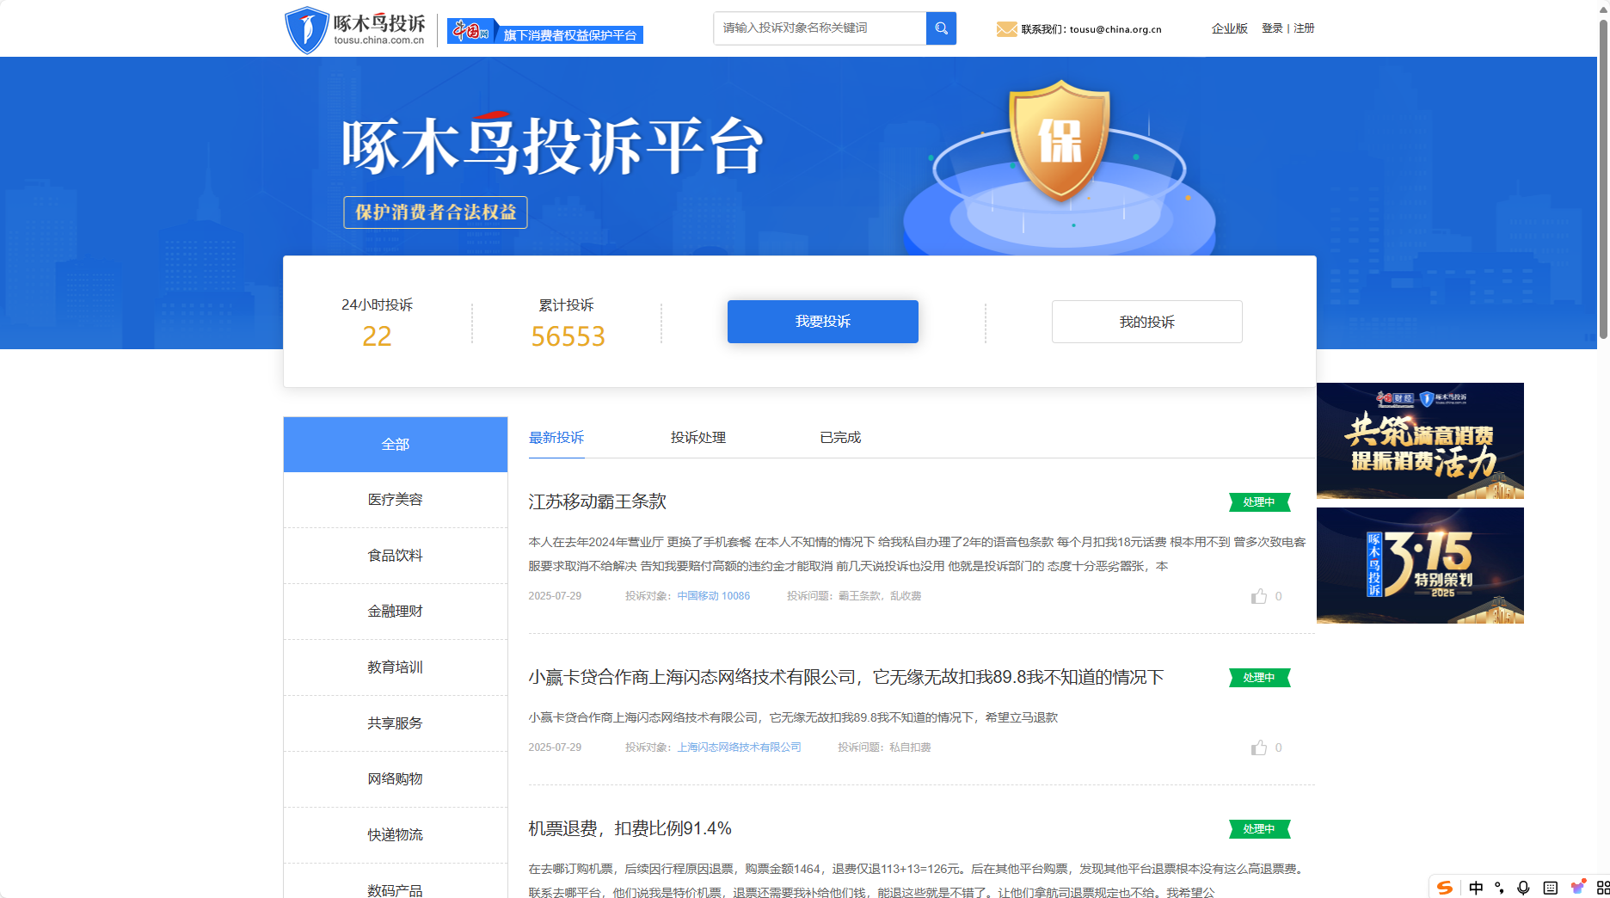
Task: Focus the complaint keyword search field
Action: click(x=819, y=28)
